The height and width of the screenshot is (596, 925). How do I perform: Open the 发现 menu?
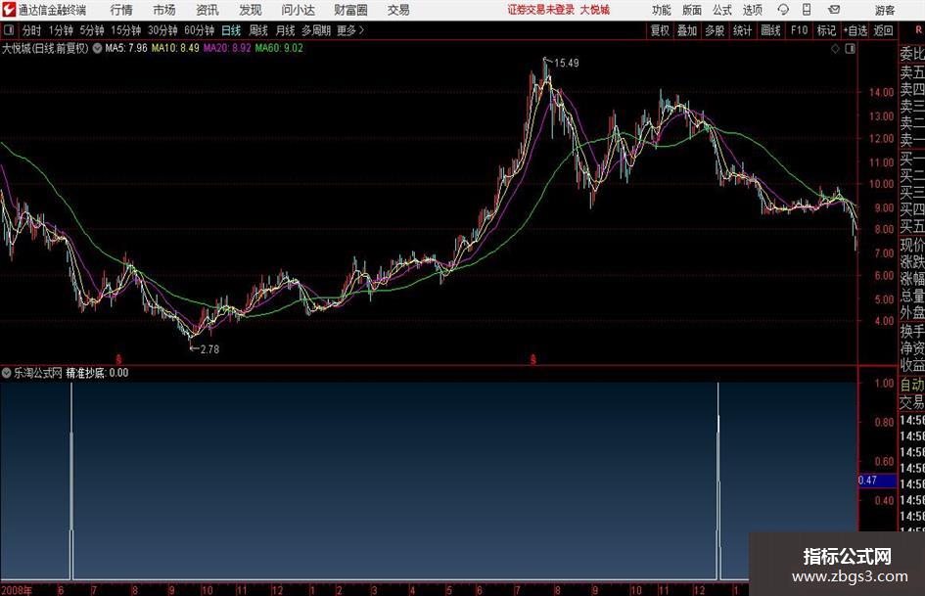[x=251, y=10]
